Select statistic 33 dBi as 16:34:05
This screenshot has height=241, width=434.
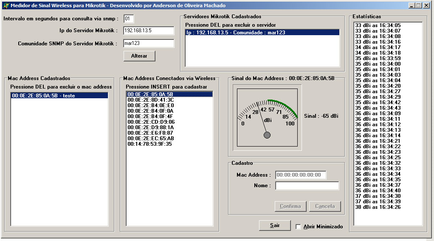coord(378,25)
